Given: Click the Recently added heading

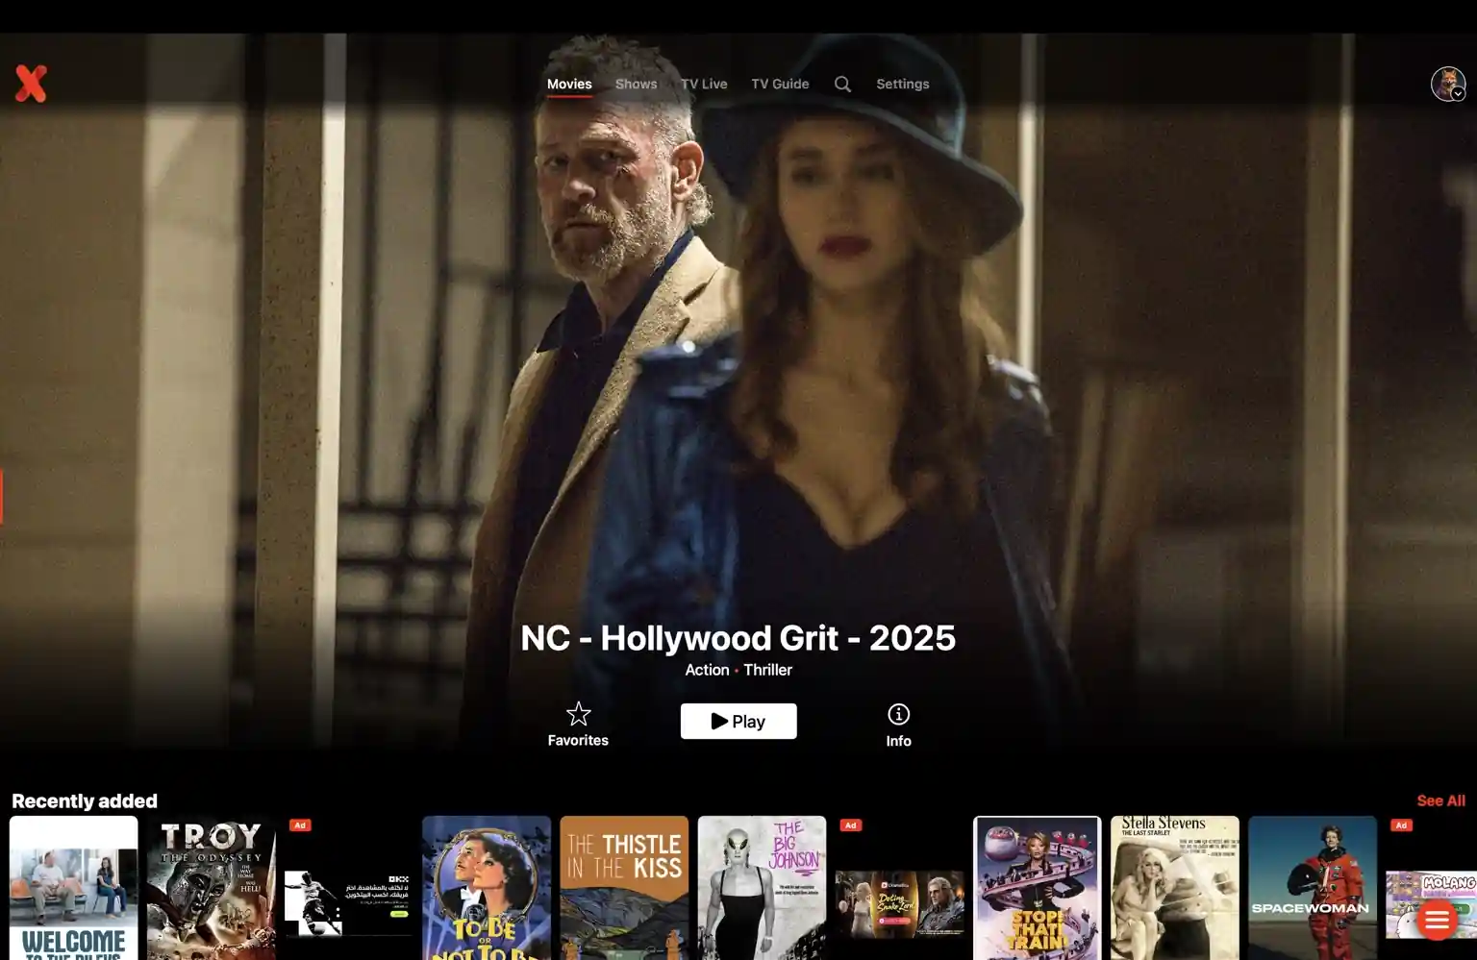Looking at the screenshot, I should (85, 800).
